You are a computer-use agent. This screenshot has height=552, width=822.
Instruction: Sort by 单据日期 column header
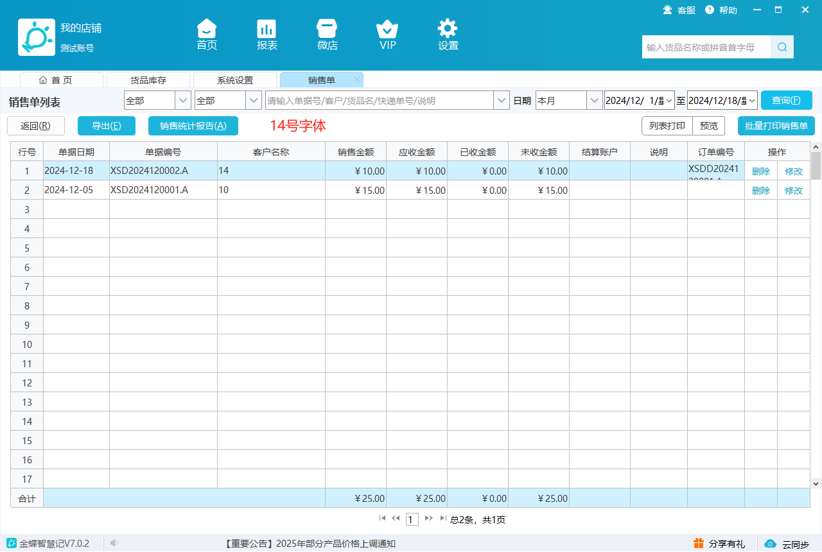pos(76,151)
